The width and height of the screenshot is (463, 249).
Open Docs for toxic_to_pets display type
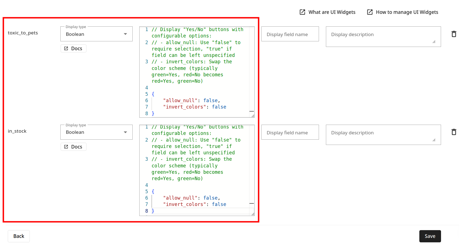tap(73, 49)
